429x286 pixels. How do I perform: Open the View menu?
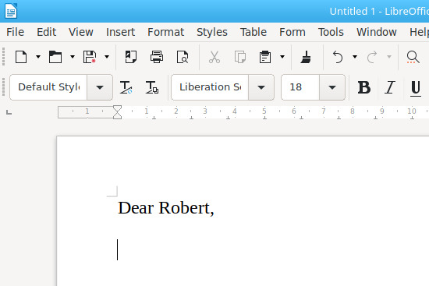pos(81,32)
